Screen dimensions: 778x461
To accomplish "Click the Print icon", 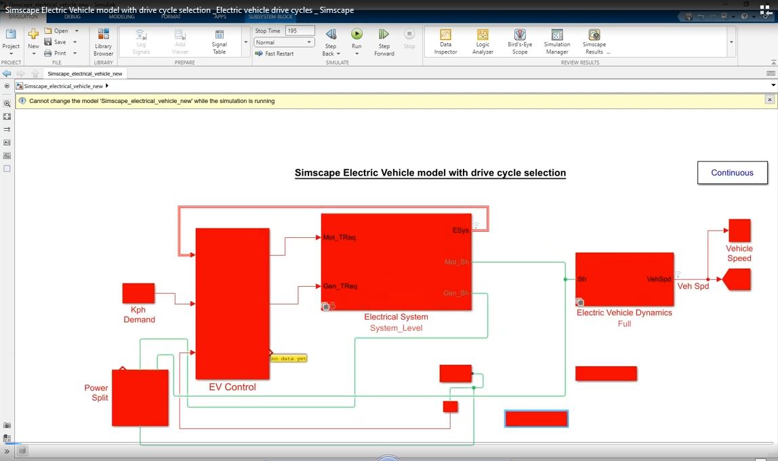I will pos(48,53).
